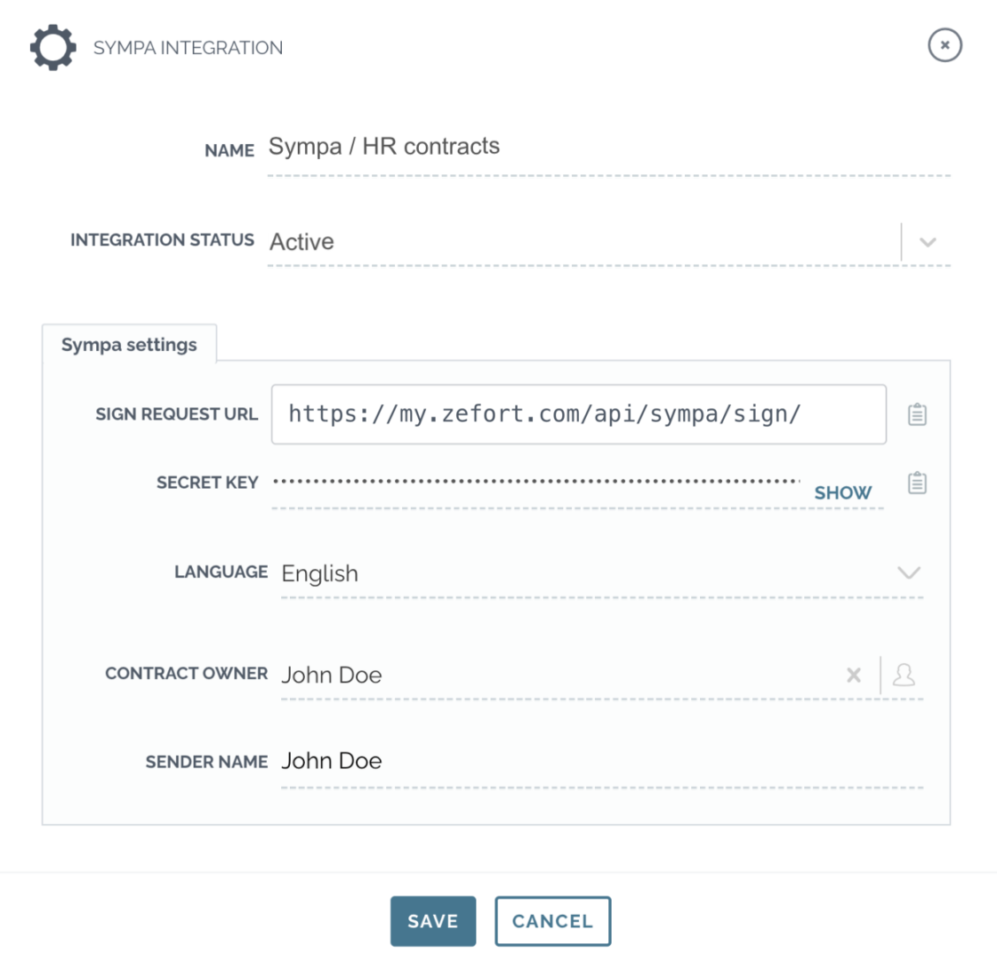Cancel the Sympa integration changes

[x=552, y=921]
